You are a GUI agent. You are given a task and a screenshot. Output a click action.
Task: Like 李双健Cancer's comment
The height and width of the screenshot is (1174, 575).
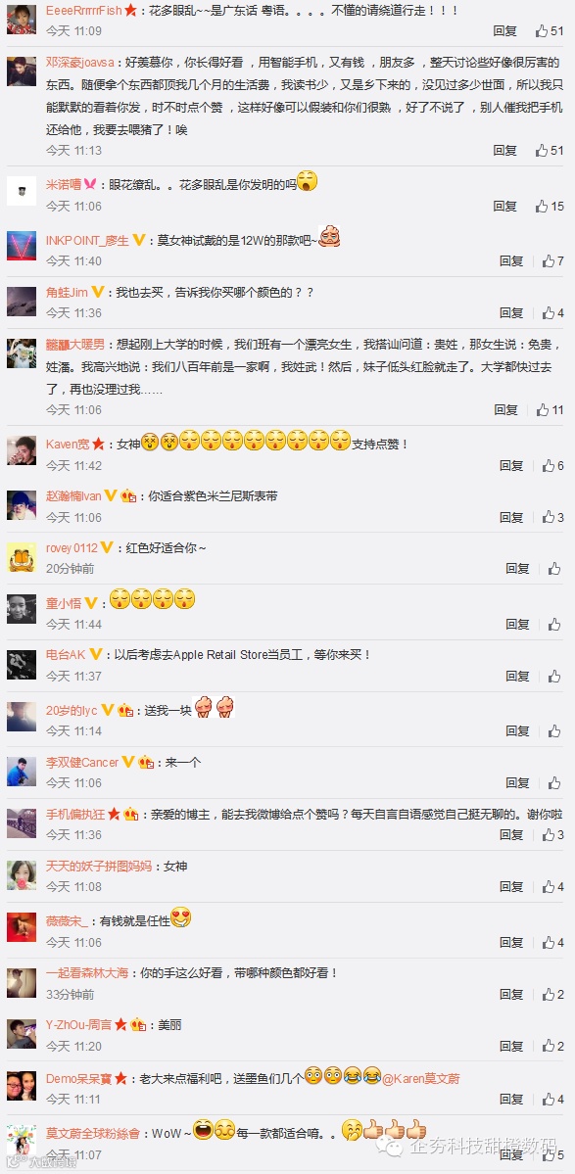(x=554, y=783)
